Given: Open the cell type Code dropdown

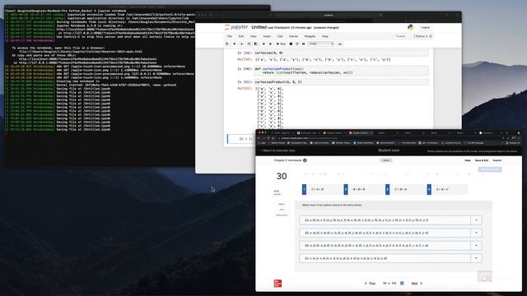Looking at the screenshot, I should (x=321, y=44).
